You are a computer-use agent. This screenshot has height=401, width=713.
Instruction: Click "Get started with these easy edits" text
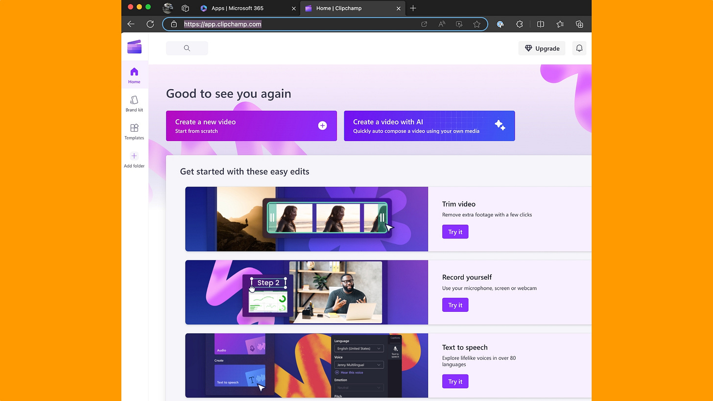click(244, 171)
